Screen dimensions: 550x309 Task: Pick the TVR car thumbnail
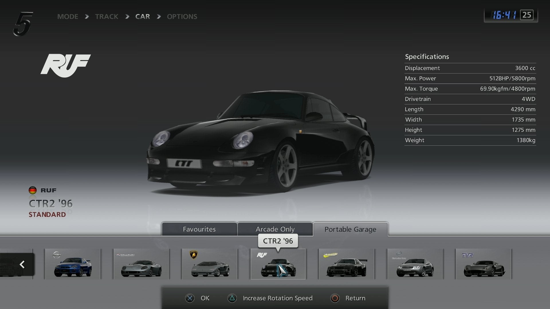[484, 264]
